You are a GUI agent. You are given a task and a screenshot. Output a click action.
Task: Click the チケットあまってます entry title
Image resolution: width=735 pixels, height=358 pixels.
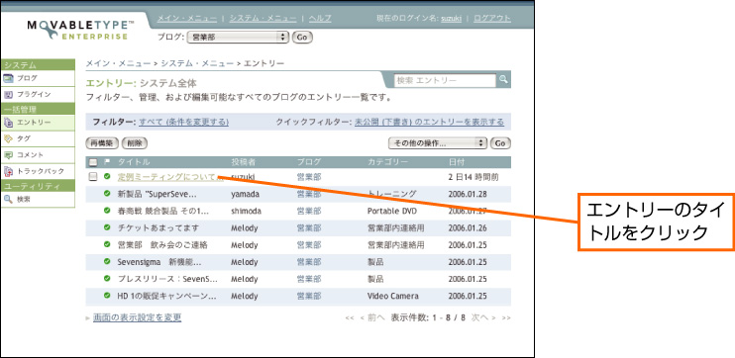pos(157,227)
